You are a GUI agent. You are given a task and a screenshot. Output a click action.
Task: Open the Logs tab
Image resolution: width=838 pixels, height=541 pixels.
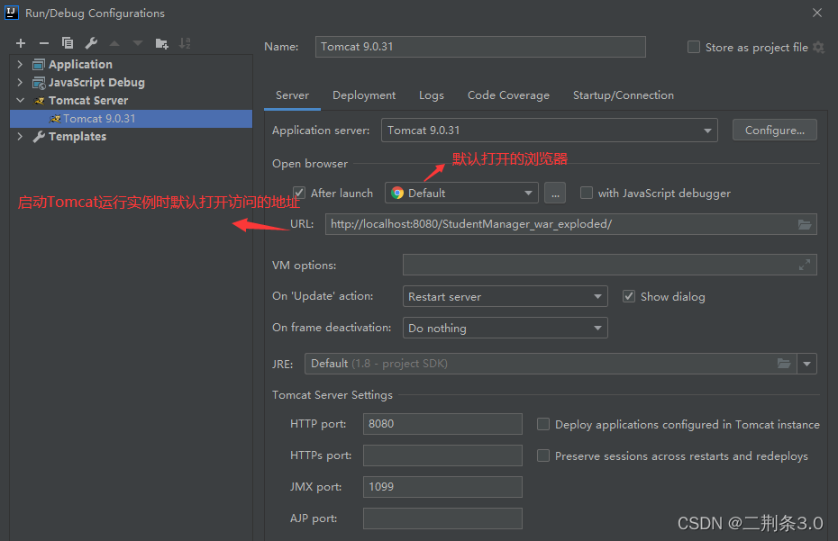click(x=432, y=95)
